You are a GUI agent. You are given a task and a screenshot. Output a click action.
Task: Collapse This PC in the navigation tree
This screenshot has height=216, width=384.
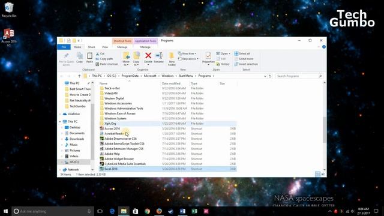[x=60, y=122]
